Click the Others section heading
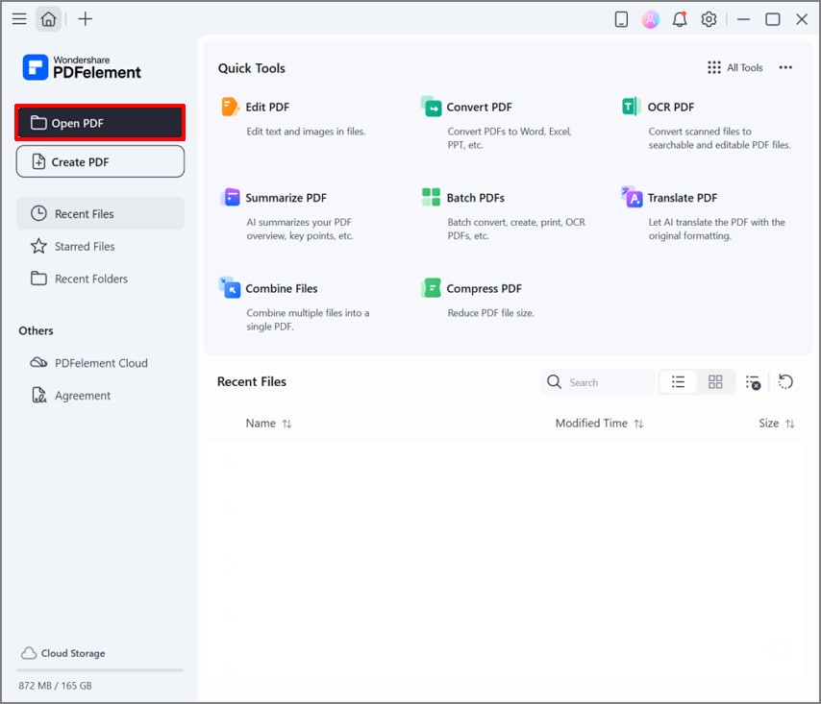Screen dimensions: 821x704 pyautogui.click(x=37, y=330)
